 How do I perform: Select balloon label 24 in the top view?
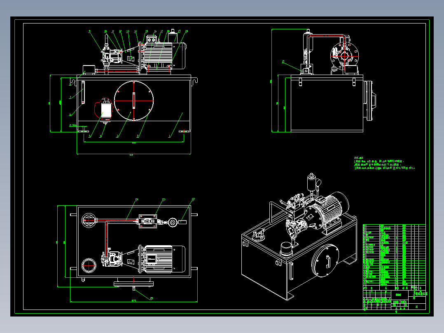pos(137,199)
